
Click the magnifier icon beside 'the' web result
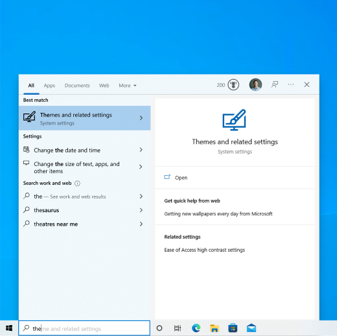[x=27, y=196]
